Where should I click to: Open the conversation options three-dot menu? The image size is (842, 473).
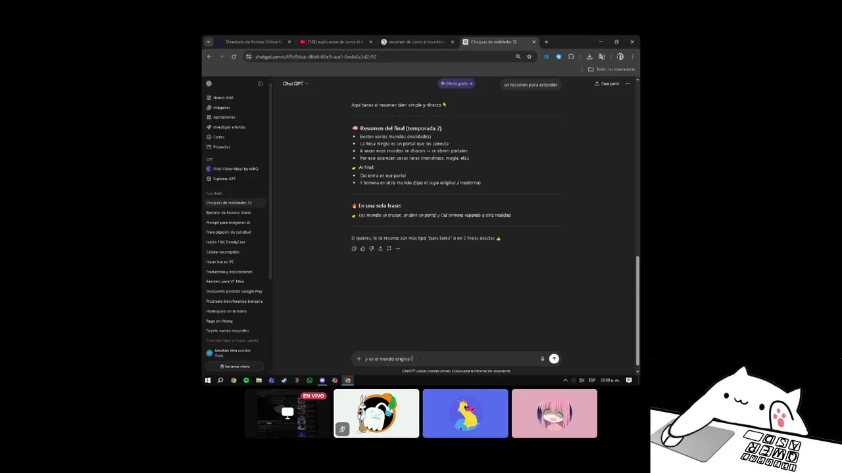(628, 83)
